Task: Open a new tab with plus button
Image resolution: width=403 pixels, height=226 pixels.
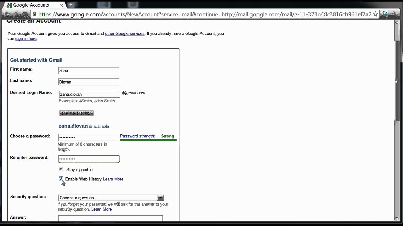Action: 71,5
